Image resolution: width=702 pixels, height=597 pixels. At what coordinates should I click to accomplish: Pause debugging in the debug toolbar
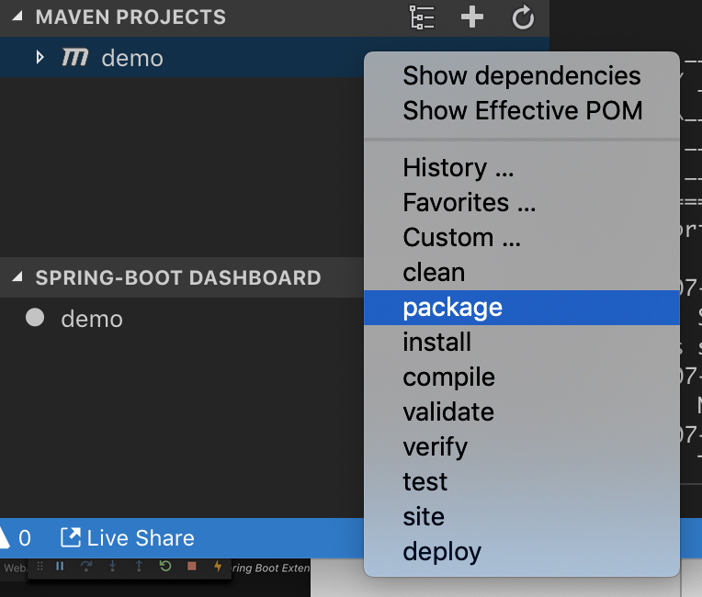pyautogui.click(x=60, y=567)
